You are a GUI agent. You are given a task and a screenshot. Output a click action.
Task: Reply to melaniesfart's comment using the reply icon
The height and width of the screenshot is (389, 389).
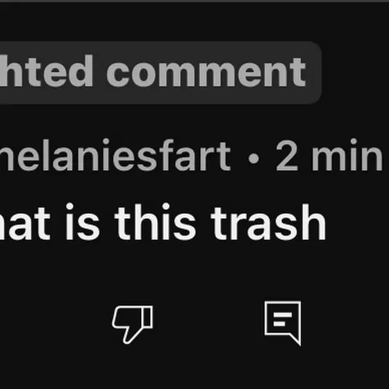[283, 323]
